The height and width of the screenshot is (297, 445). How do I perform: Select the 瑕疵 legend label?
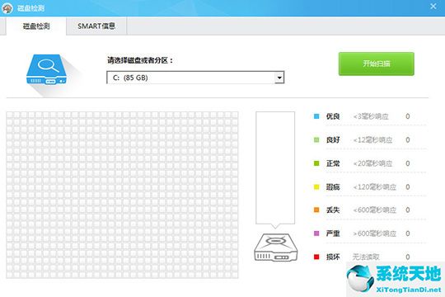[x=333, y=187]
